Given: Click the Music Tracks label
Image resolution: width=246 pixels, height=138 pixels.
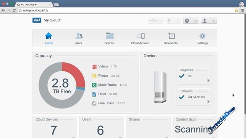Looking at the screenshot, I should (107, 85).
